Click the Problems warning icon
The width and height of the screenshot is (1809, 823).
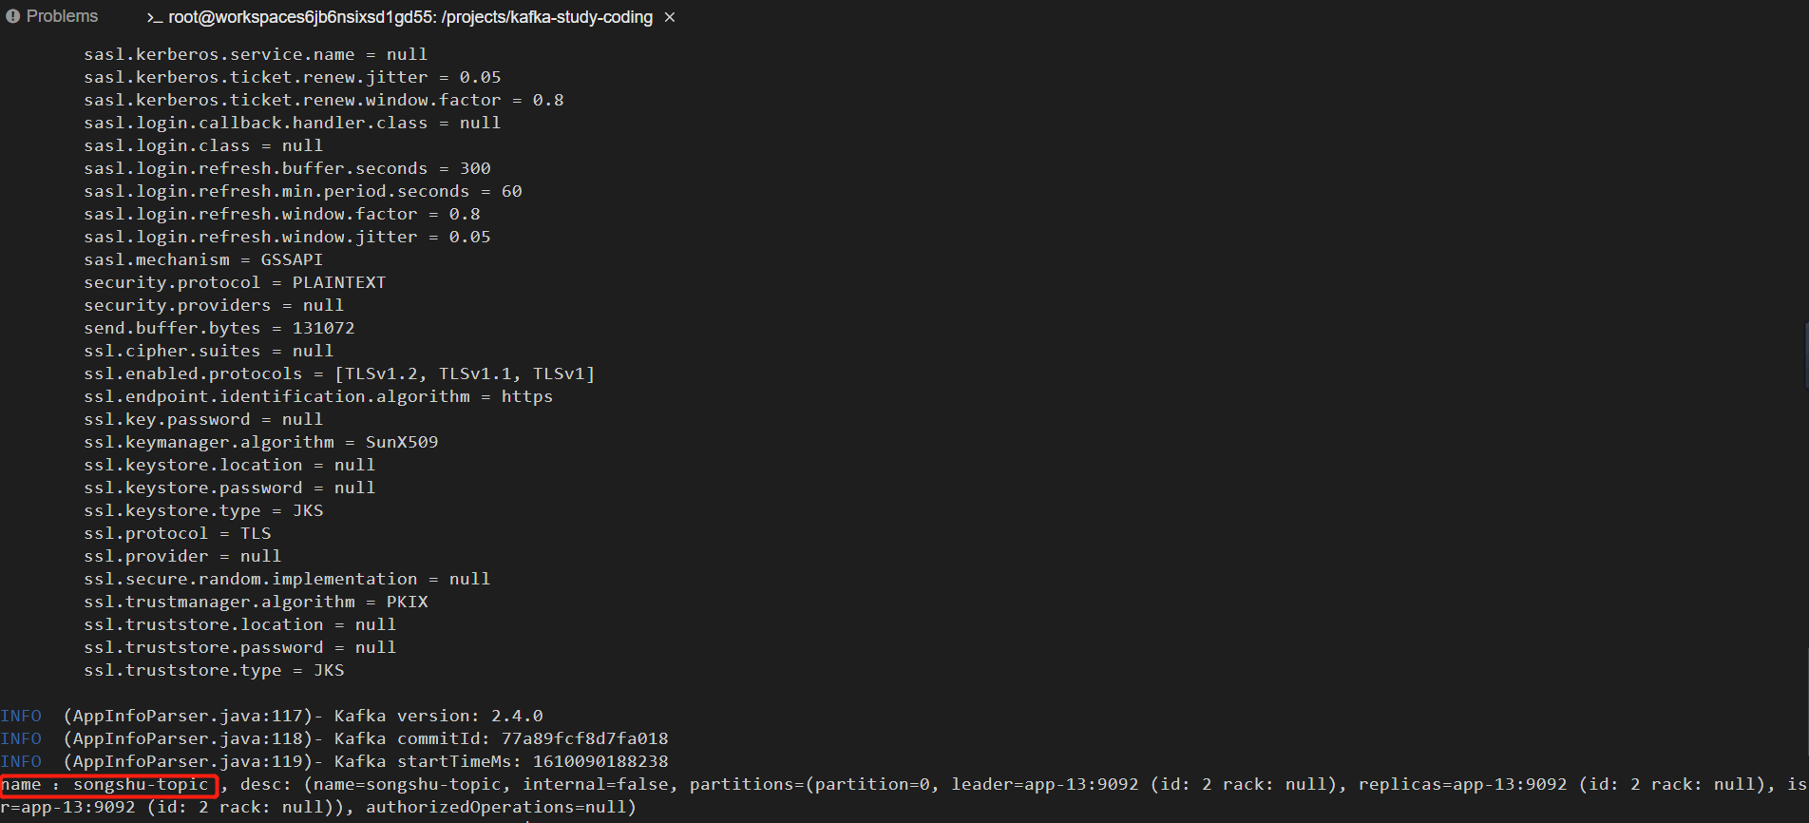click(13, 16)
